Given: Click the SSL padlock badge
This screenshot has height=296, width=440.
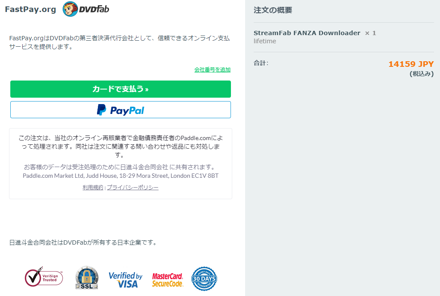Looking at the screenshot, I should click(x=87, y=278).
